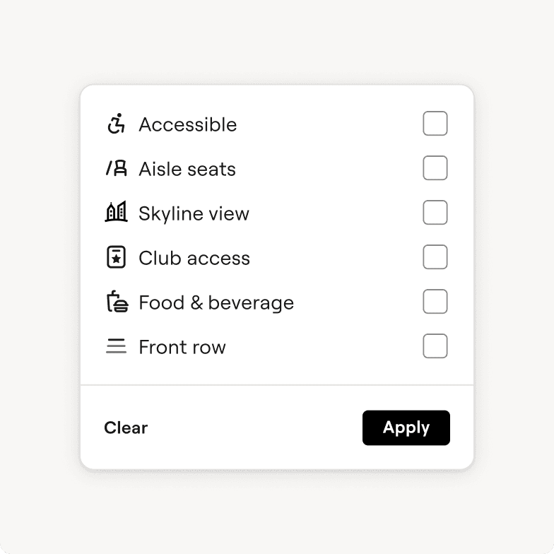Viewport: 554px width, 554px height.
Task: Click the Front row label text
Action: pos(182,347)
